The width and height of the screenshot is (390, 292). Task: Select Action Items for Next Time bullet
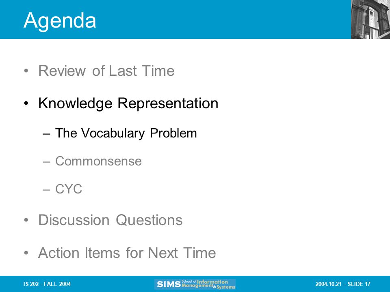(127, 253)
